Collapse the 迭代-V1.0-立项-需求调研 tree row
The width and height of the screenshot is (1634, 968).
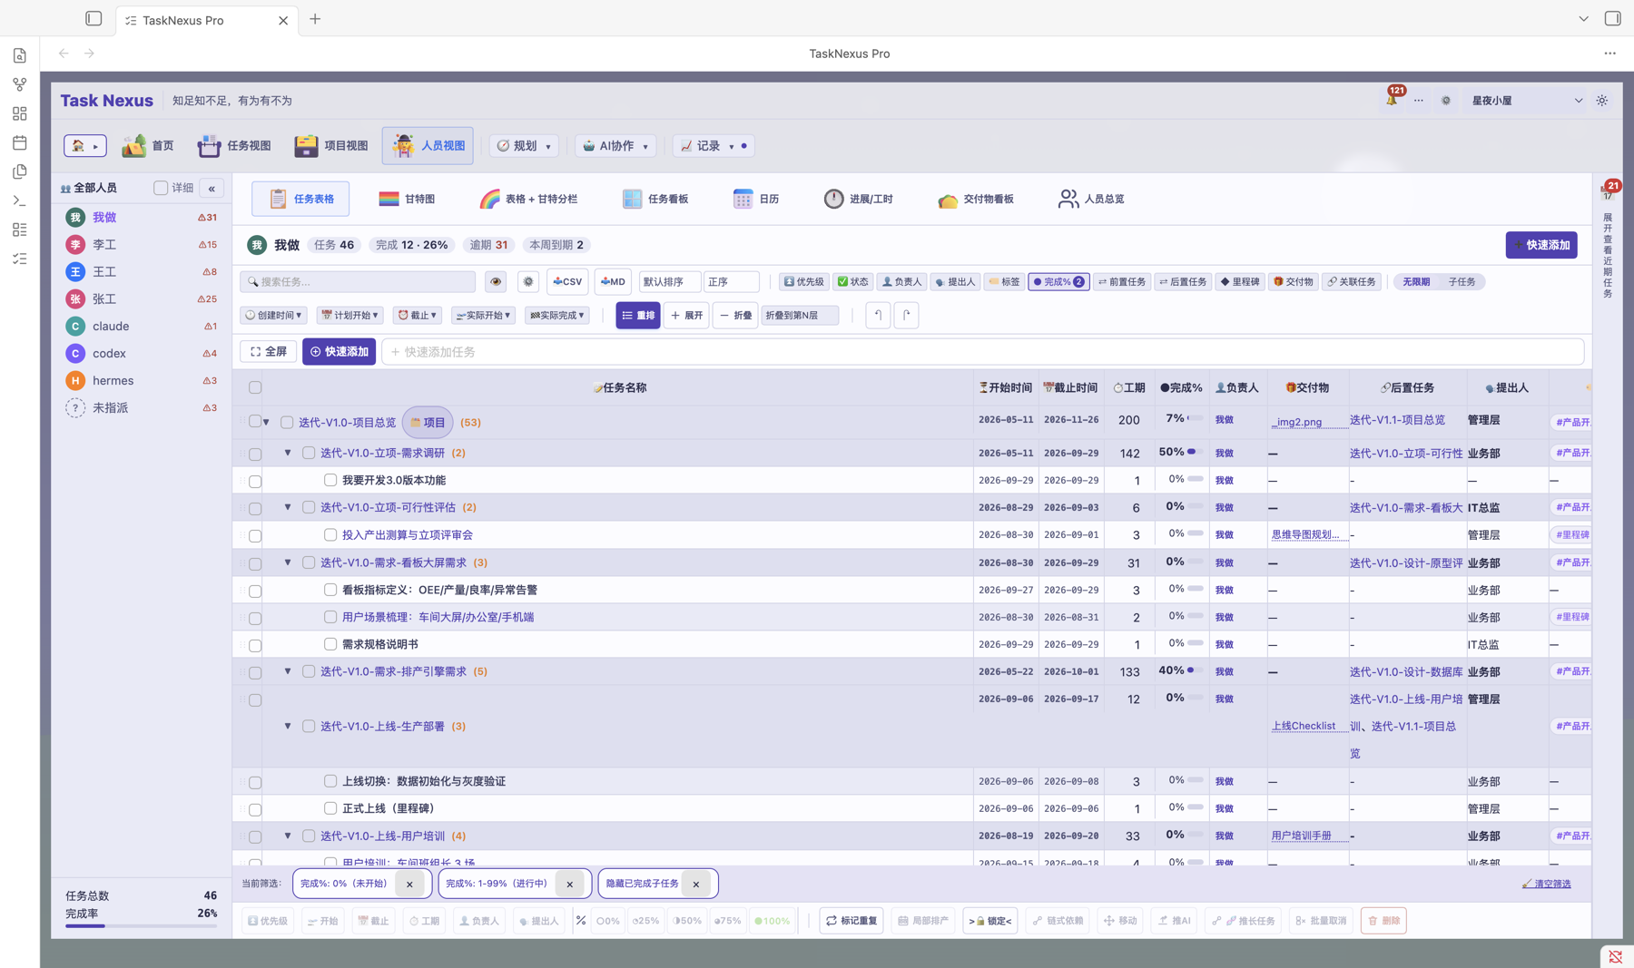pos(288,453)
